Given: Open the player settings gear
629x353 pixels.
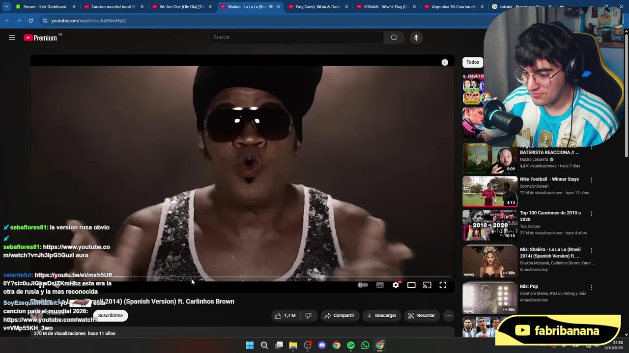Looking at the screenshot, I should [x=396, y=285].
